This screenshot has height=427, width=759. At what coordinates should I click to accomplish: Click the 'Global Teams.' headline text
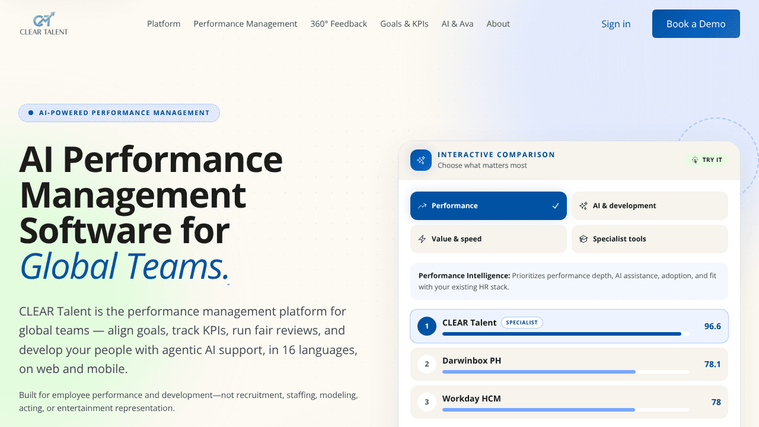(x=125, y=266)
